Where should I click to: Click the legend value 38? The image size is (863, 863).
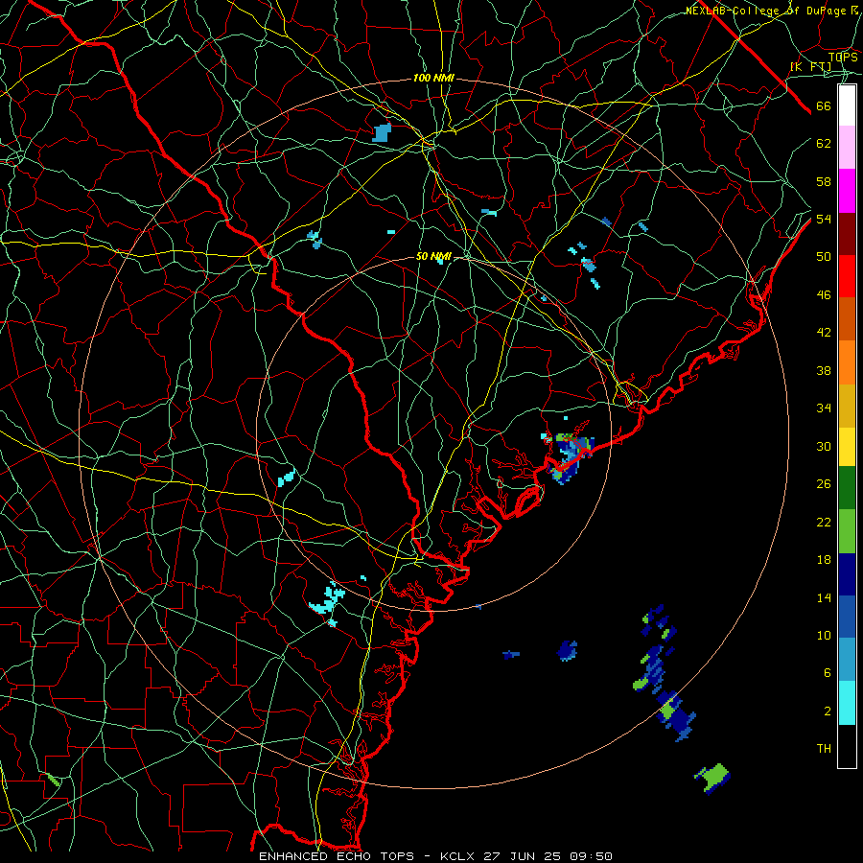(x=824, y=370)
